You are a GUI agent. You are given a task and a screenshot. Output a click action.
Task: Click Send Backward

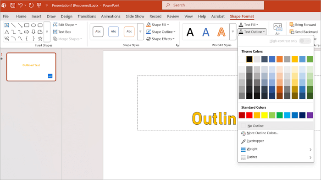coord(304,32)
